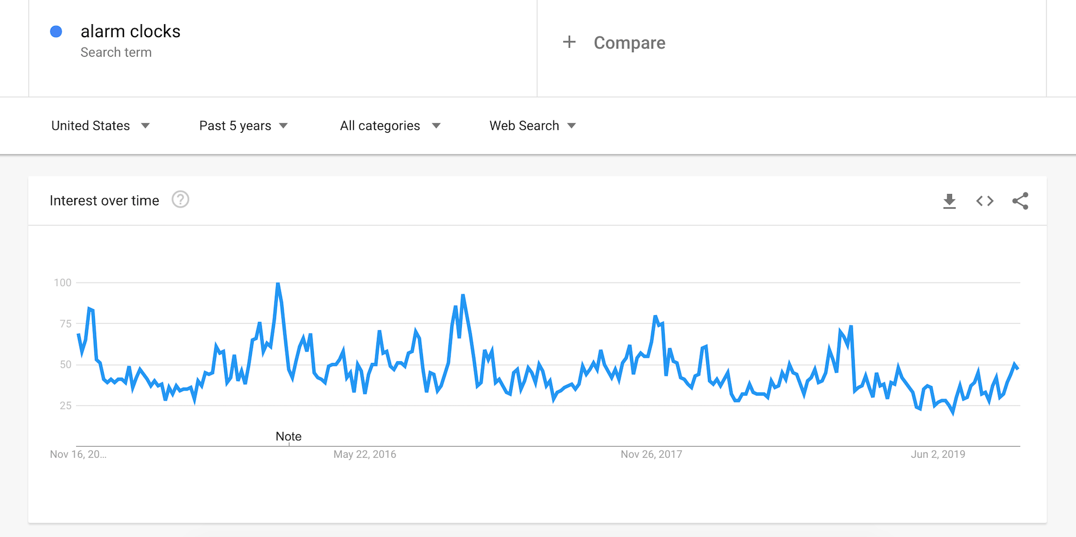Click the Note marker on the chart

click(288, 437)
